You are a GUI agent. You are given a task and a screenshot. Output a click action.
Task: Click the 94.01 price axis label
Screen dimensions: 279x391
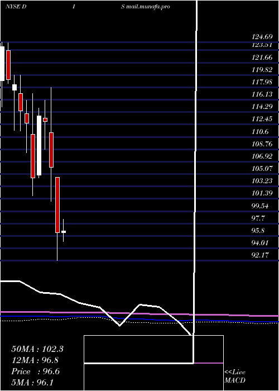261,242
